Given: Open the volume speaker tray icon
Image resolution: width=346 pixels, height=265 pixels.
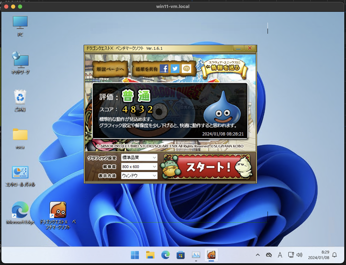Looking at the screenshot, I should pyautogui.click(x=299, y=255).
